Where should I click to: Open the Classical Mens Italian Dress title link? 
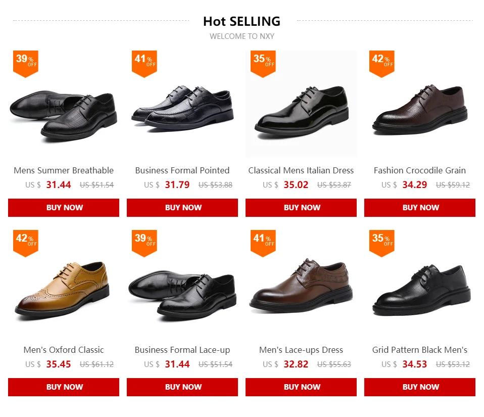(x=301, y=170)
